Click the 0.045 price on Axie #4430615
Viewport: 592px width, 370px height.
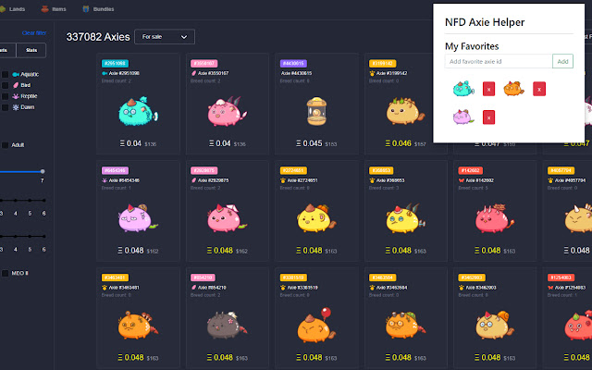(309, 143)
